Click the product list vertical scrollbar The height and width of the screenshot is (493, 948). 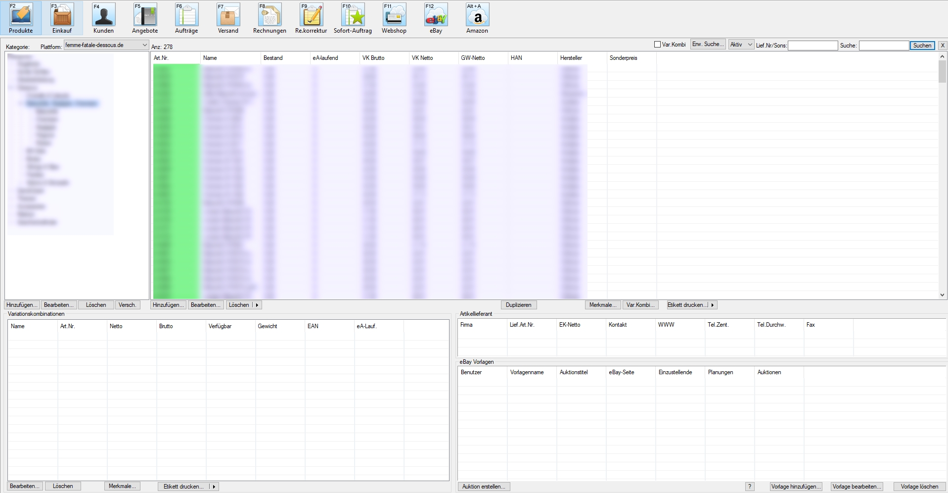click(x=942, y=173)
